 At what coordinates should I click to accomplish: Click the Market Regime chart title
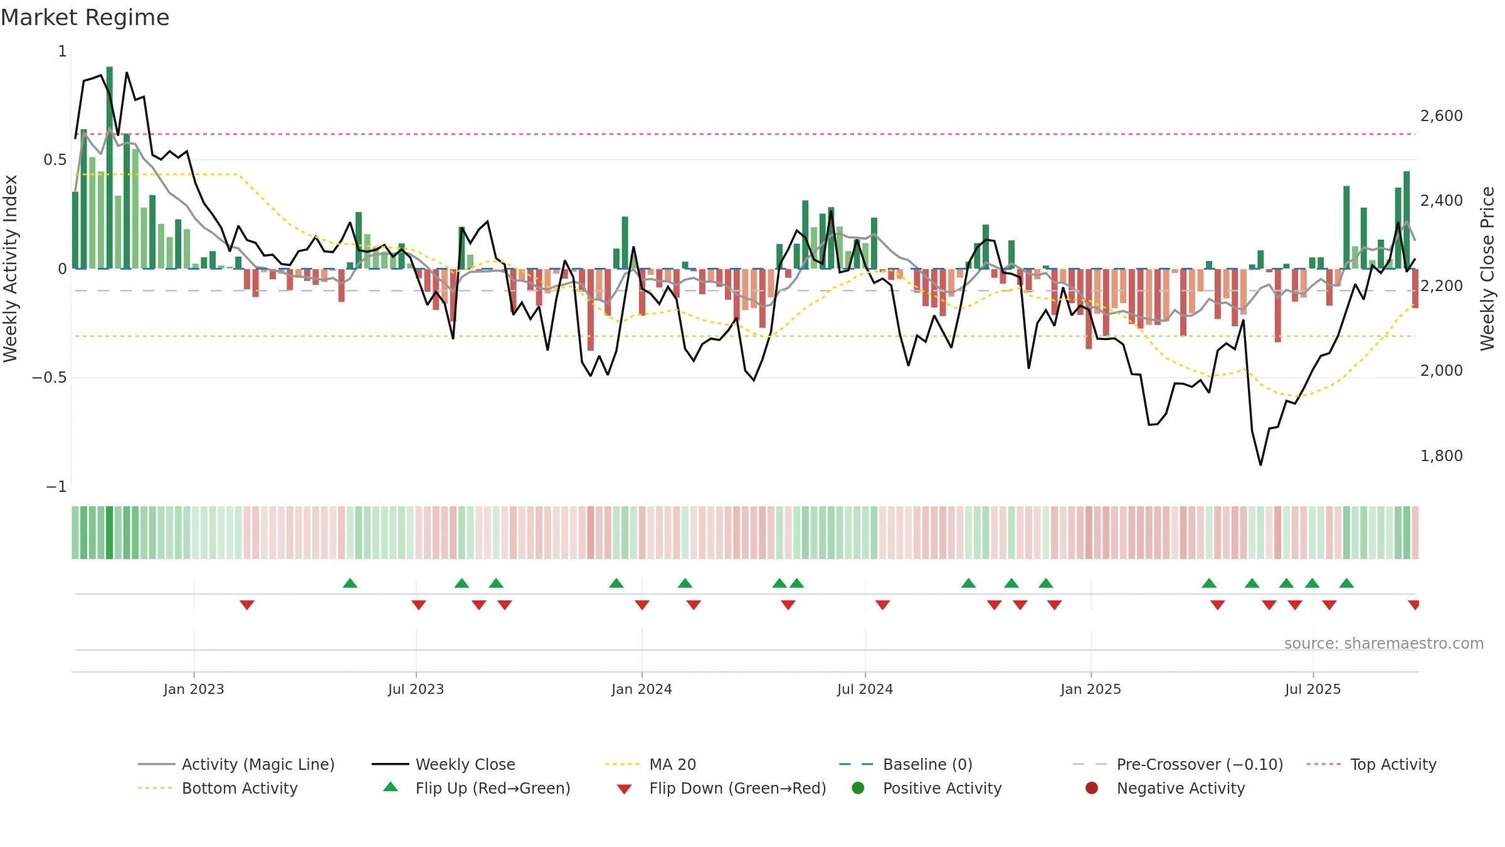(85, 18)
